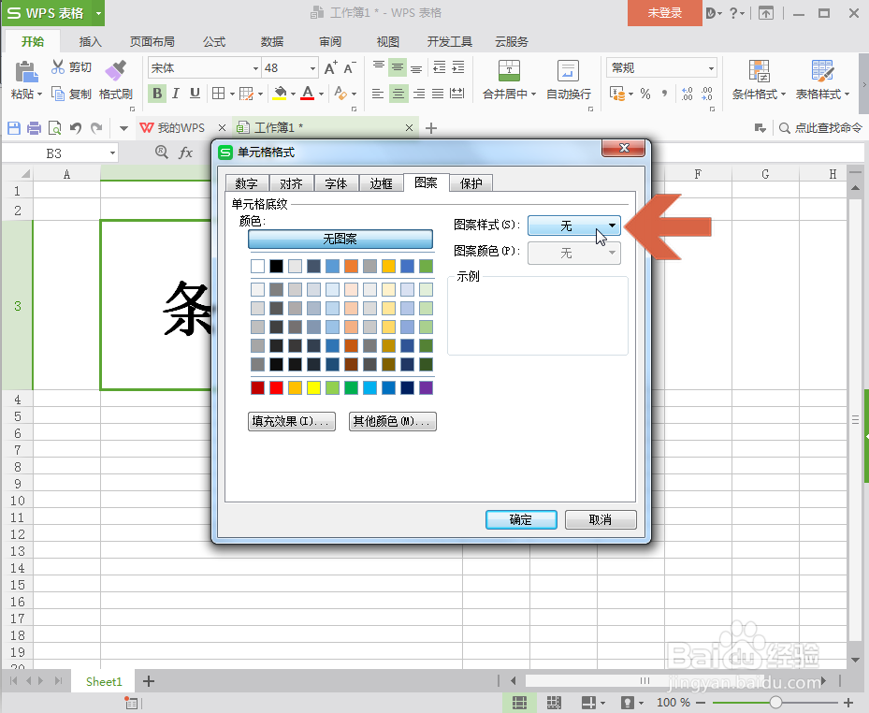Click the percent style icon
The width and height of the screenshot is (869, 713).
tap(645, 94)
